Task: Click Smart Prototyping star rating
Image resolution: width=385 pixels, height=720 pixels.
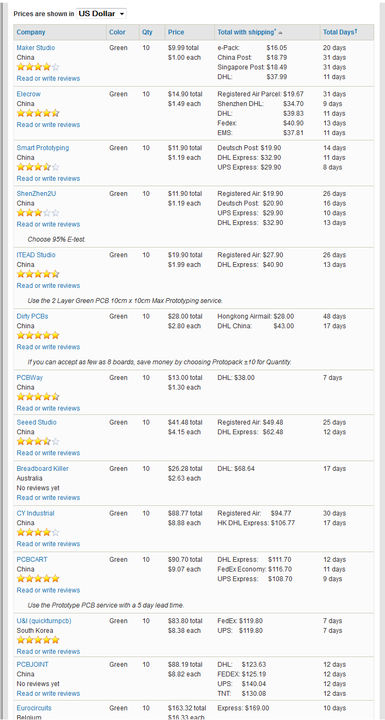Action: 38,167
